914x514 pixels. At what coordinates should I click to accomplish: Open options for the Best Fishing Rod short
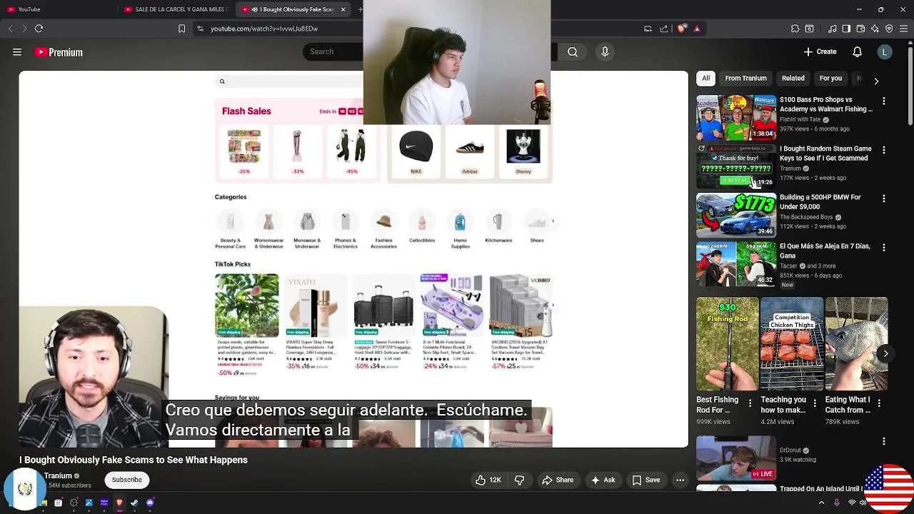pyautogui.click(x=750, y=403)
